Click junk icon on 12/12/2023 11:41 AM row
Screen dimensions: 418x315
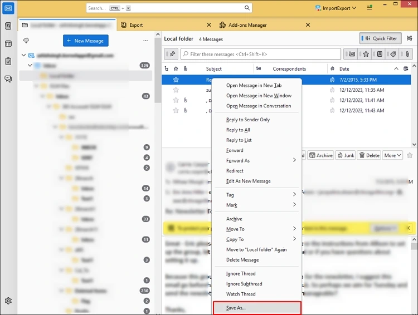332,100
